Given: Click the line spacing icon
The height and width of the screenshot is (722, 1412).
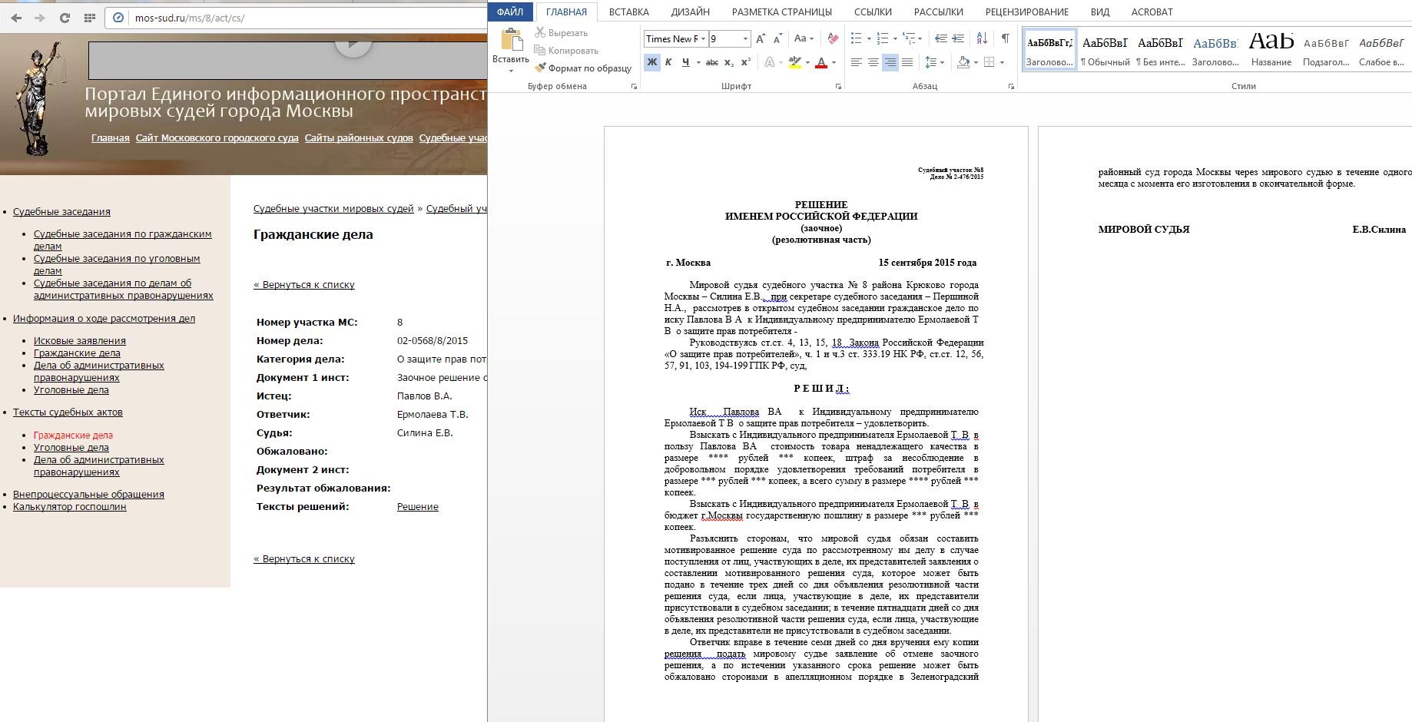Looking at the screenshot, I should (x=930, y=62).
